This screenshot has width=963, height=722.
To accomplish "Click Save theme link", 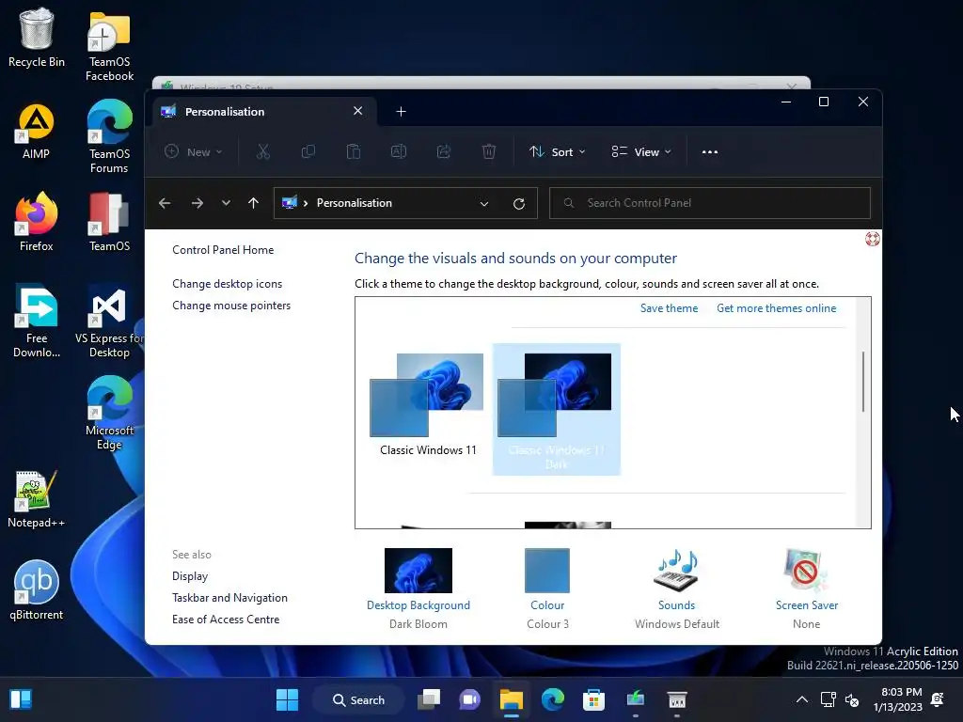I will tap(669, 308).
